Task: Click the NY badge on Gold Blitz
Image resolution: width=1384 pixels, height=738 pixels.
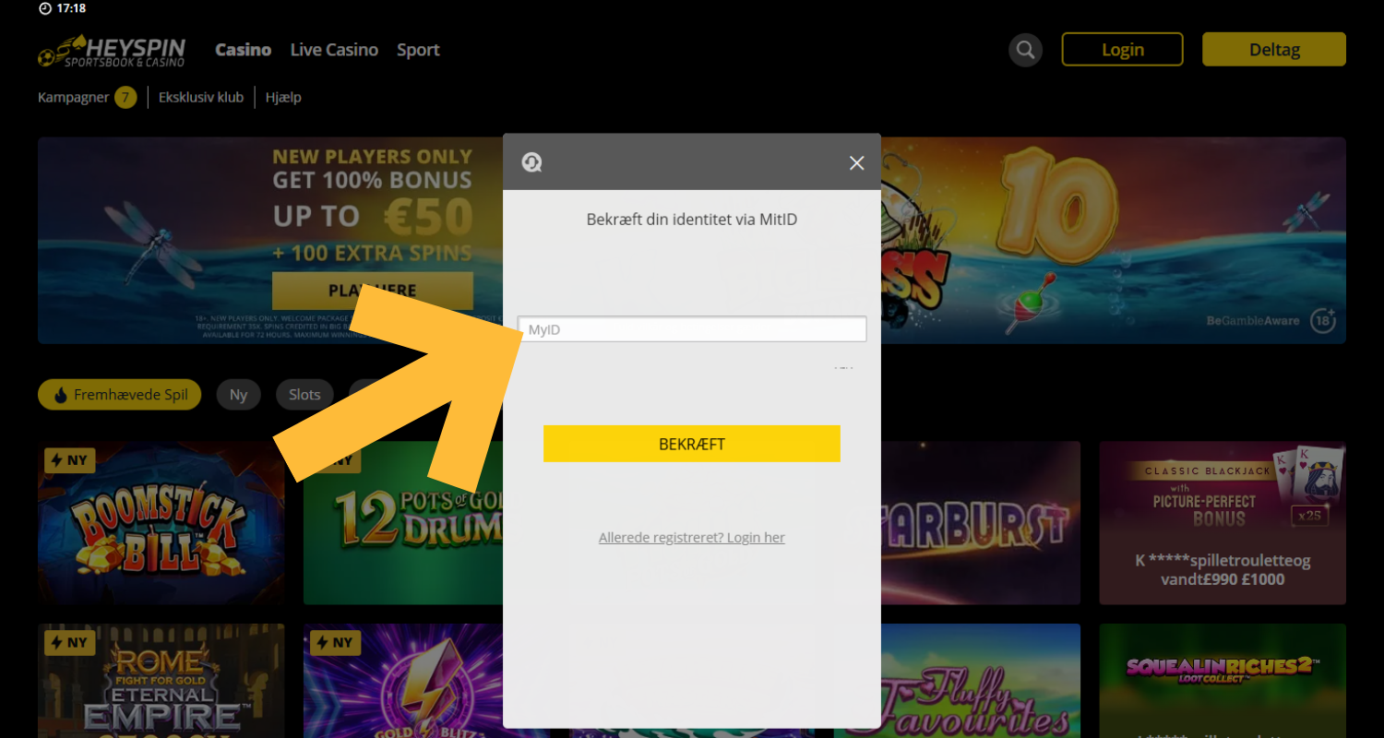Action: coord(336,643)
